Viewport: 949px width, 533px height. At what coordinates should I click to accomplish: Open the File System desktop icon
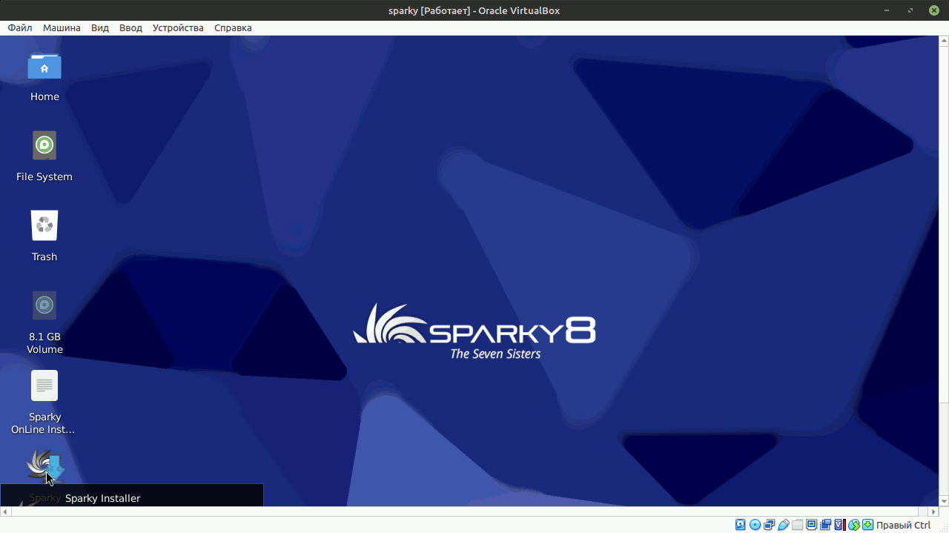pyautogui.click(x=44, y=145)
